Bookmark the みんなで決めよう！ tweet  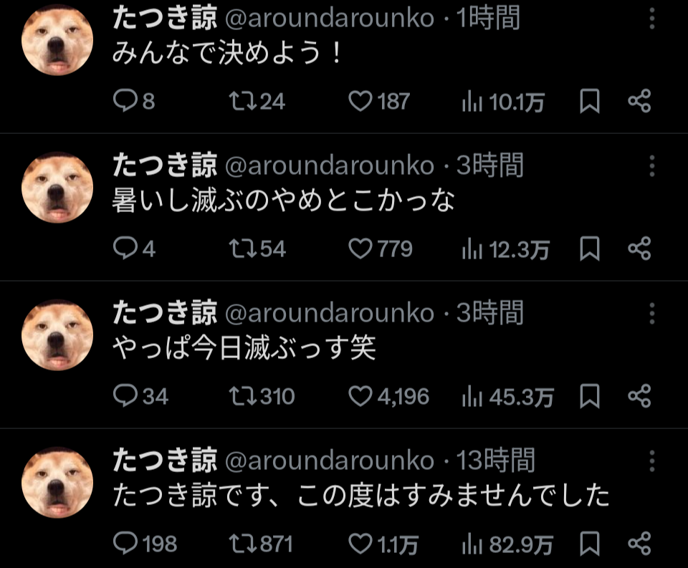tap(589, 101)
